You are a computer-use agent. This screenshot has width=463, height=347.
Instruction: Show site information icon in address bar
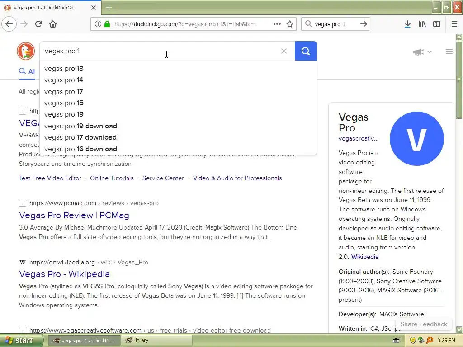pyautogui.click(x=98, y=24)
